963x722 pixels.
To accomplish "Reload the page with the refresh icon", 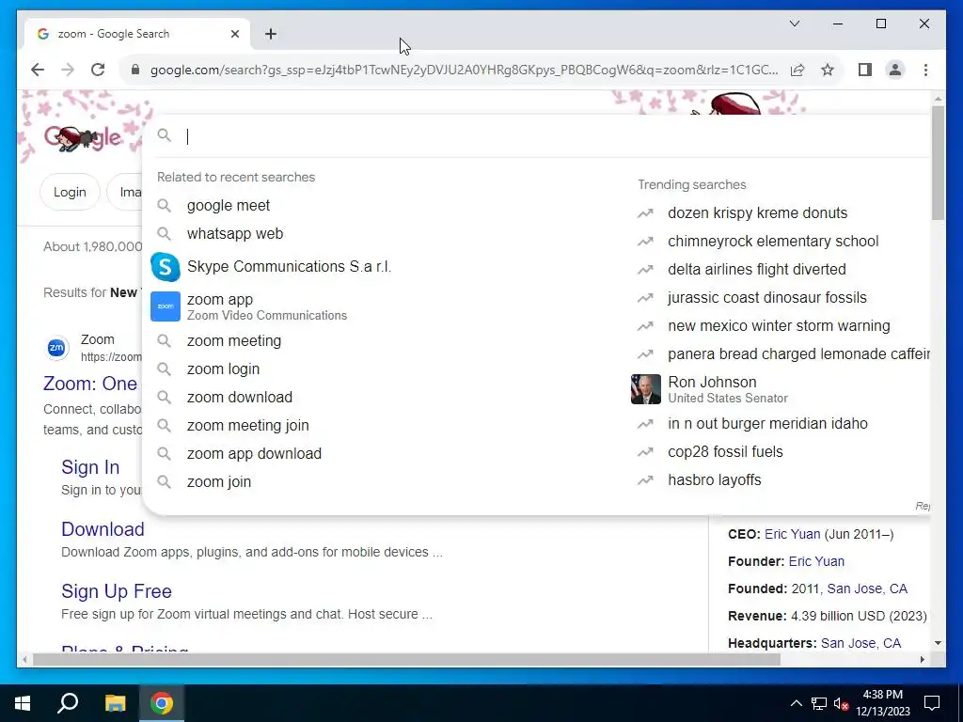I will (x=98, y=70).
